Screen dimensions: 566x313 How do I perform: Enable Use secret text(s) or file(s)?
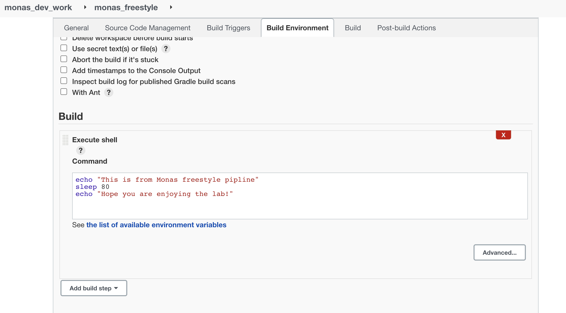64,48
